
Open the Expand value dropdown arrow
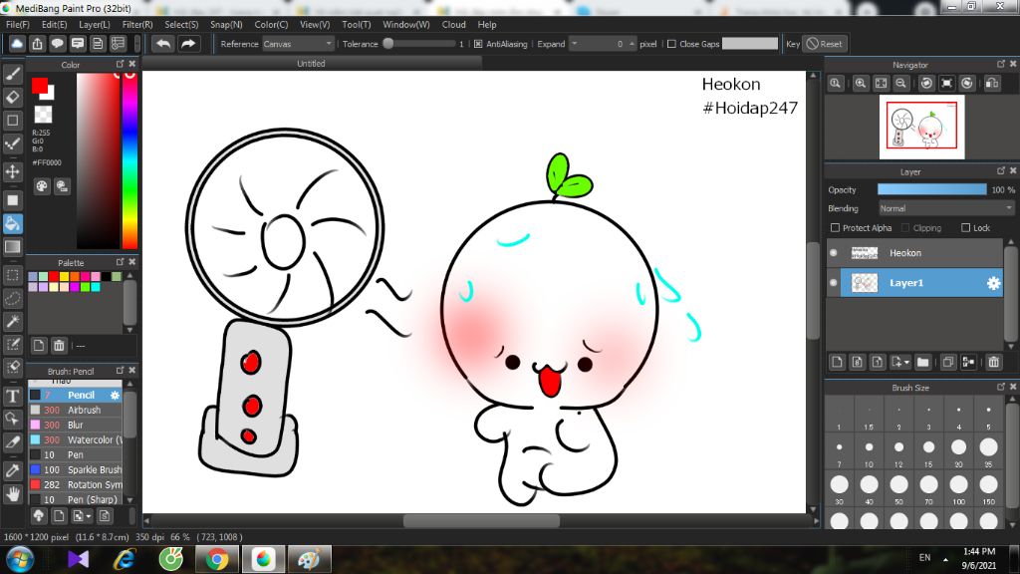[574, 44]
